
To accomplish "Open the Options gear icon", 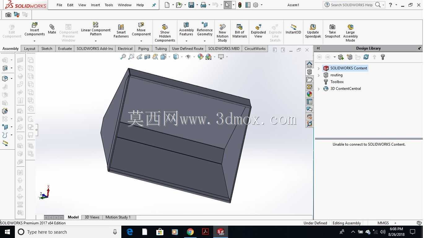I will pyautogui.click(x=256, y=5).
